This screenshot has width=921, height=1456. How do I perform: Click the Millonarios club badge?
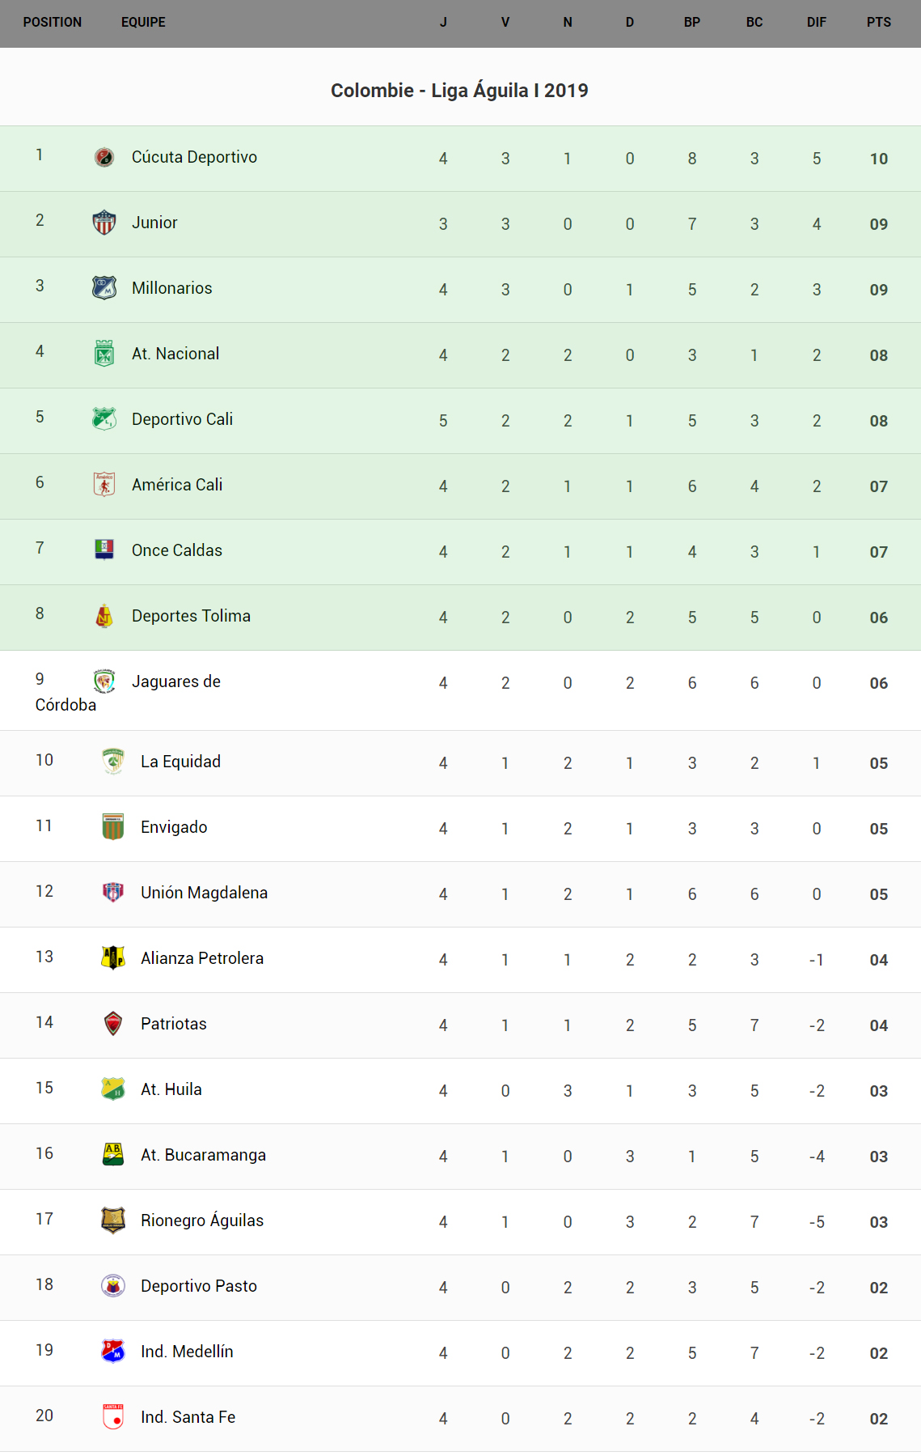point(104,288)
